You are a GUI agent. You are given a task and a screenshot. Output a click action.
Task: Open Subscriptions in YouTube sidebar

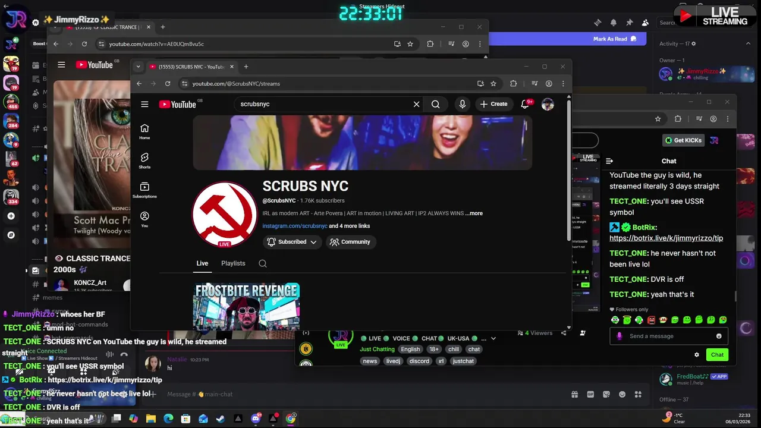[x=144, y=190]
